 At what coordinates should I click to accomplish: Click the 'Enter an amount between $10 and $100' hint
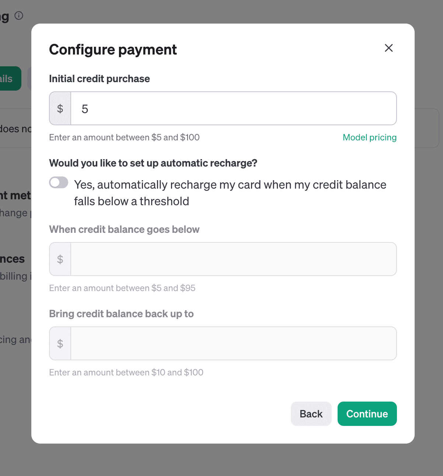pos(126,372)
